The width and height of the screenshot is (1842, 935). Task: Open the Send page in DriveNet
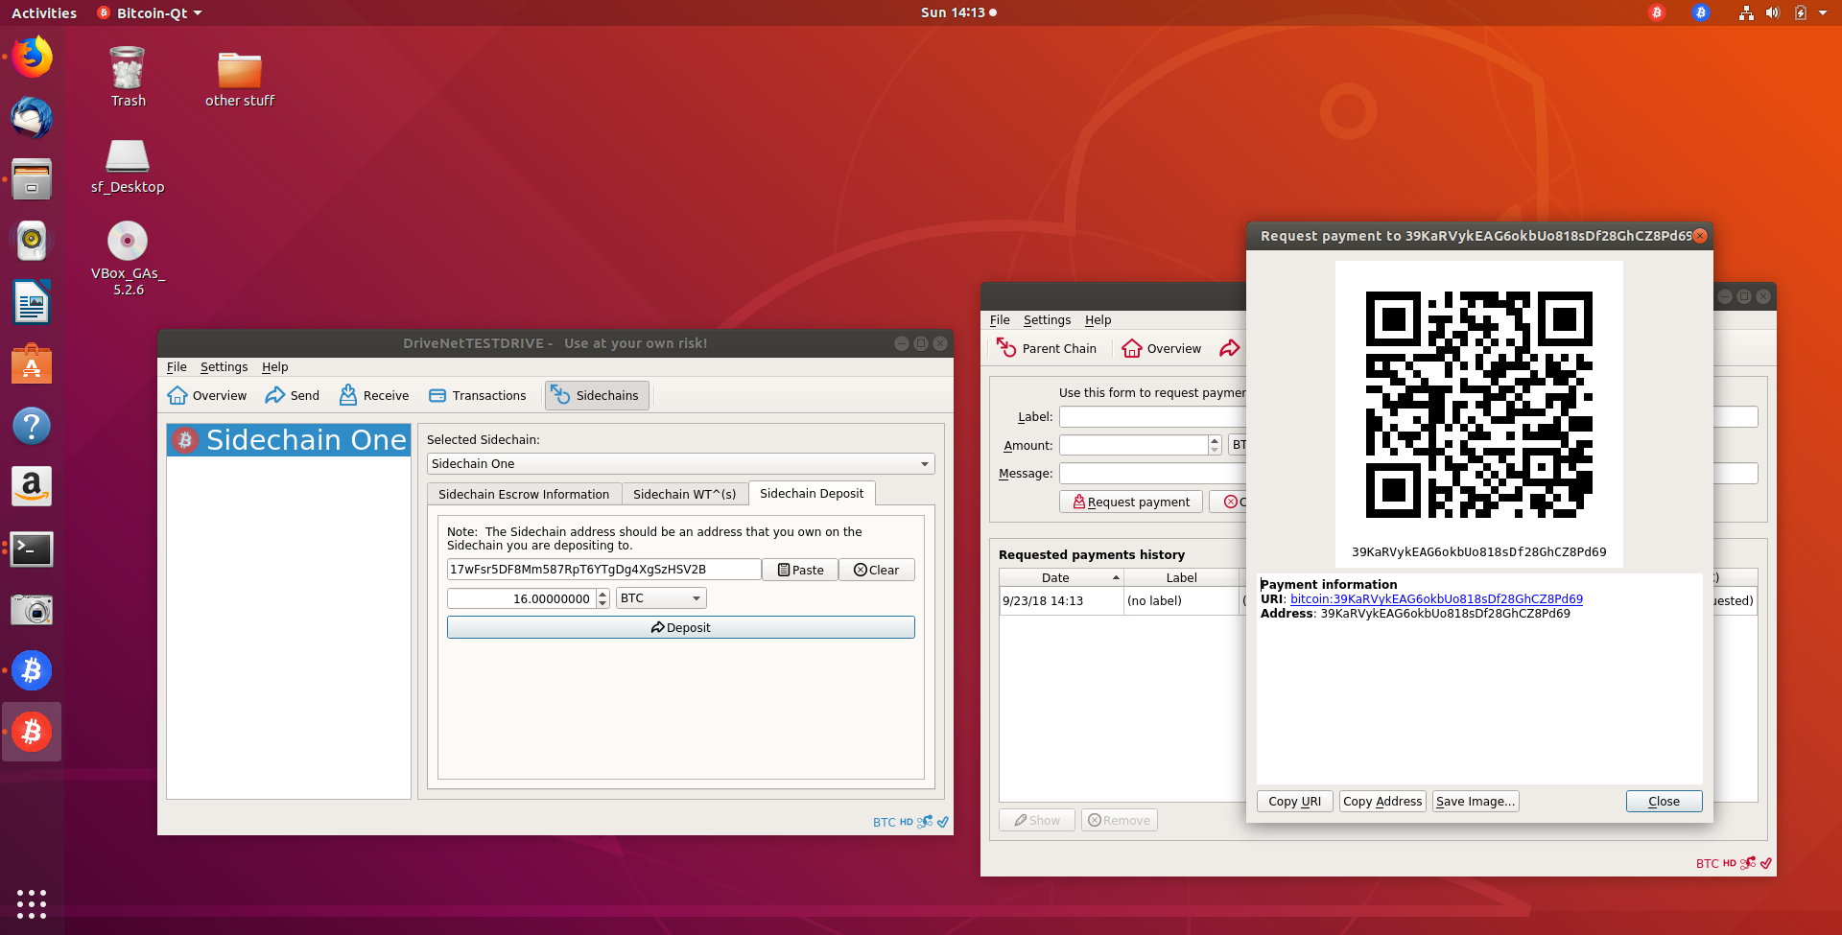click(293, 395)
